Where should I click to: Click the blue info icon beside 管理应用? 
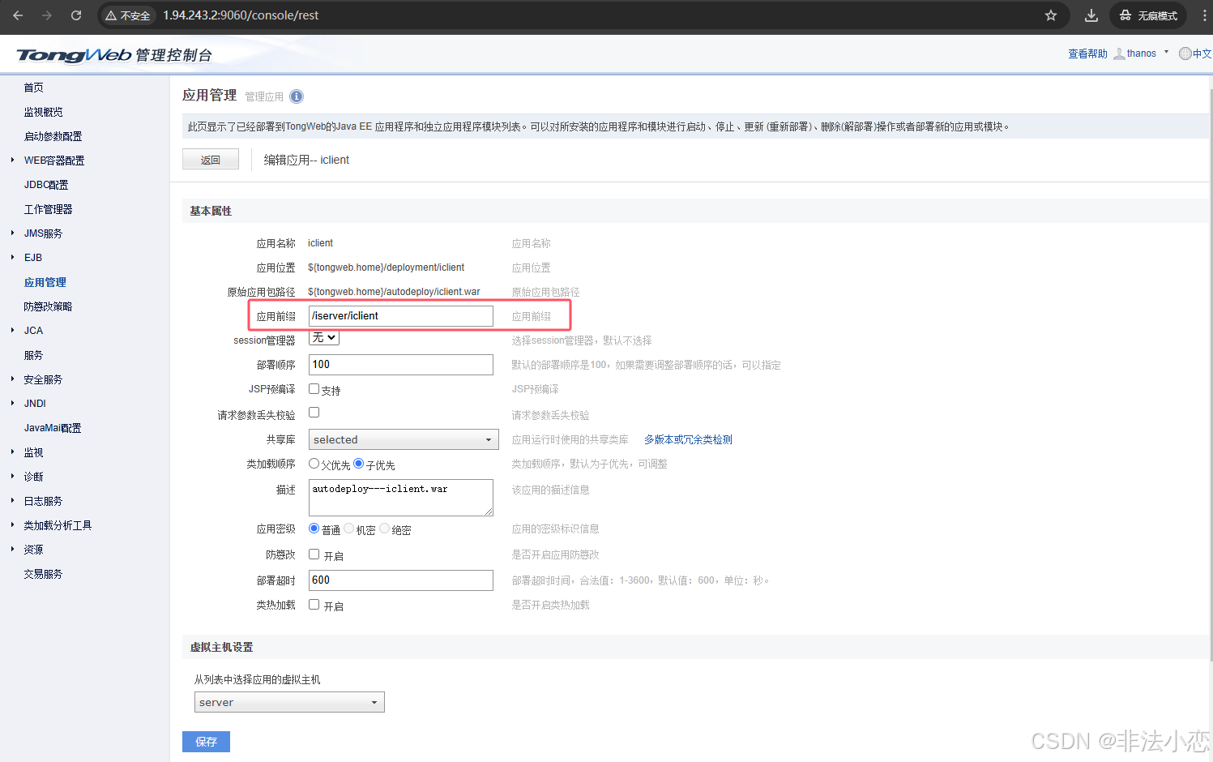297,96
